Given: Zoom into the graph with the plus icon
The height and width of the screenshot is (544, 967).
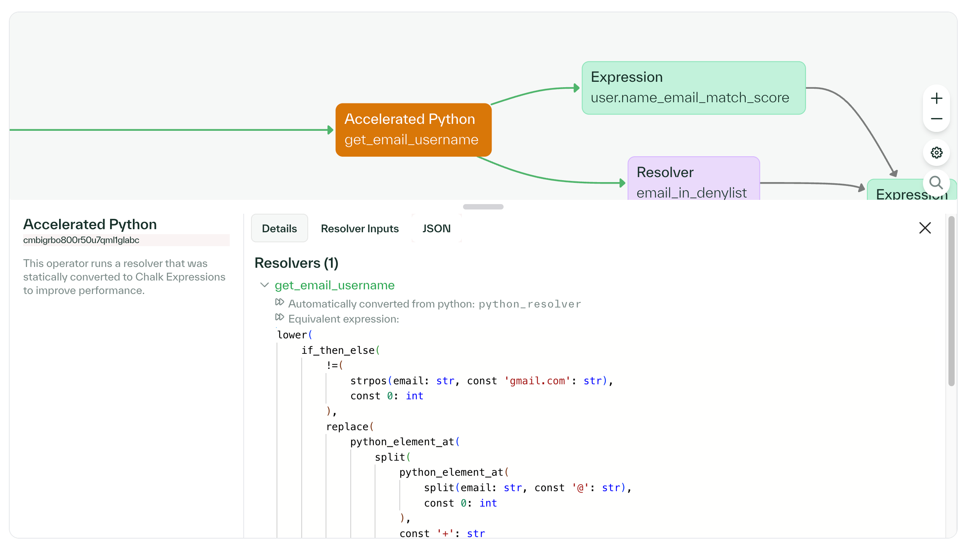Looking at the screenshot, I should (936, 98).
